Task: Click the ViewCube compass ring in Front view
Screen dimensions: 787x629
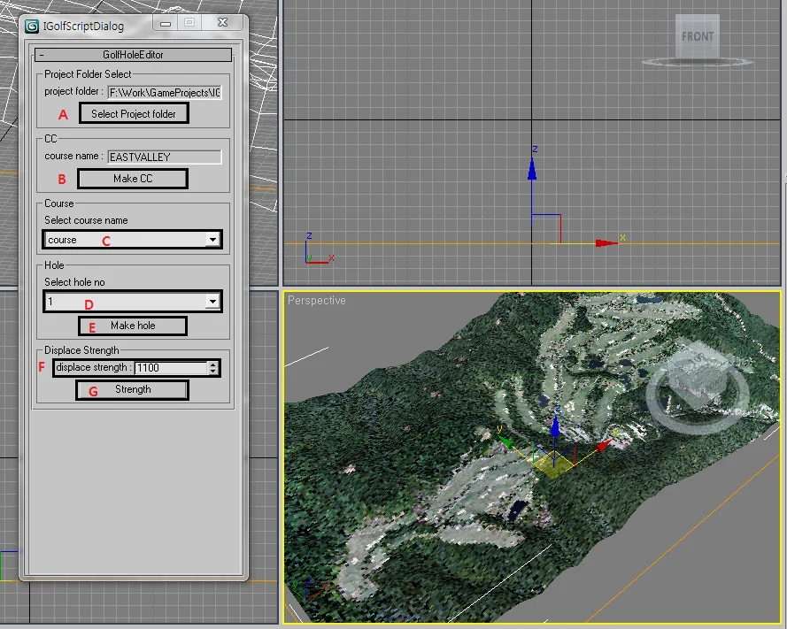Action: tap(698, 62)
